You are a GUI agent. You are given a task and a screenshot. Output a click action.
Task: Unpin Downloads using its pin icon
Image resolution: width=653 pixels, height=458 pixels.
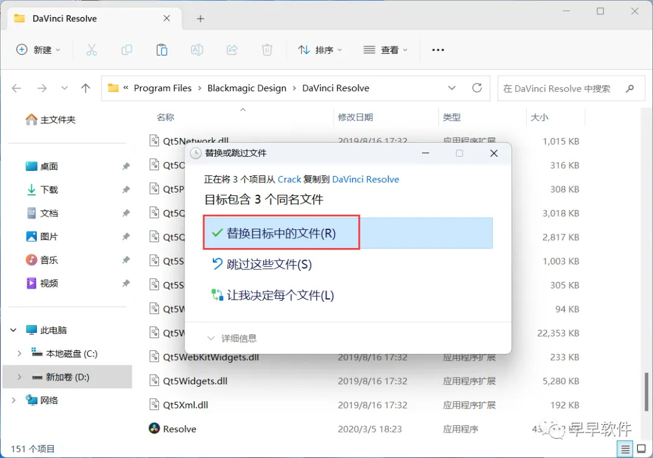[126, 190]
